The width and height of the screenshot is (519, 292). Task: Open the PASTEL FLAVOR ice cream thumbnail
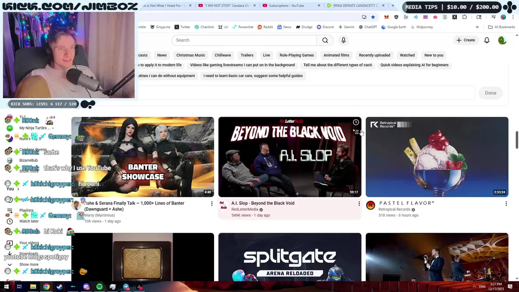tap(437, 157)
